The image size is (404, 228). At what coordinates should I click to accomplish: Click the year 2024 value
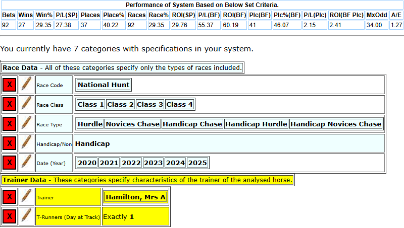tap(175, 163)
